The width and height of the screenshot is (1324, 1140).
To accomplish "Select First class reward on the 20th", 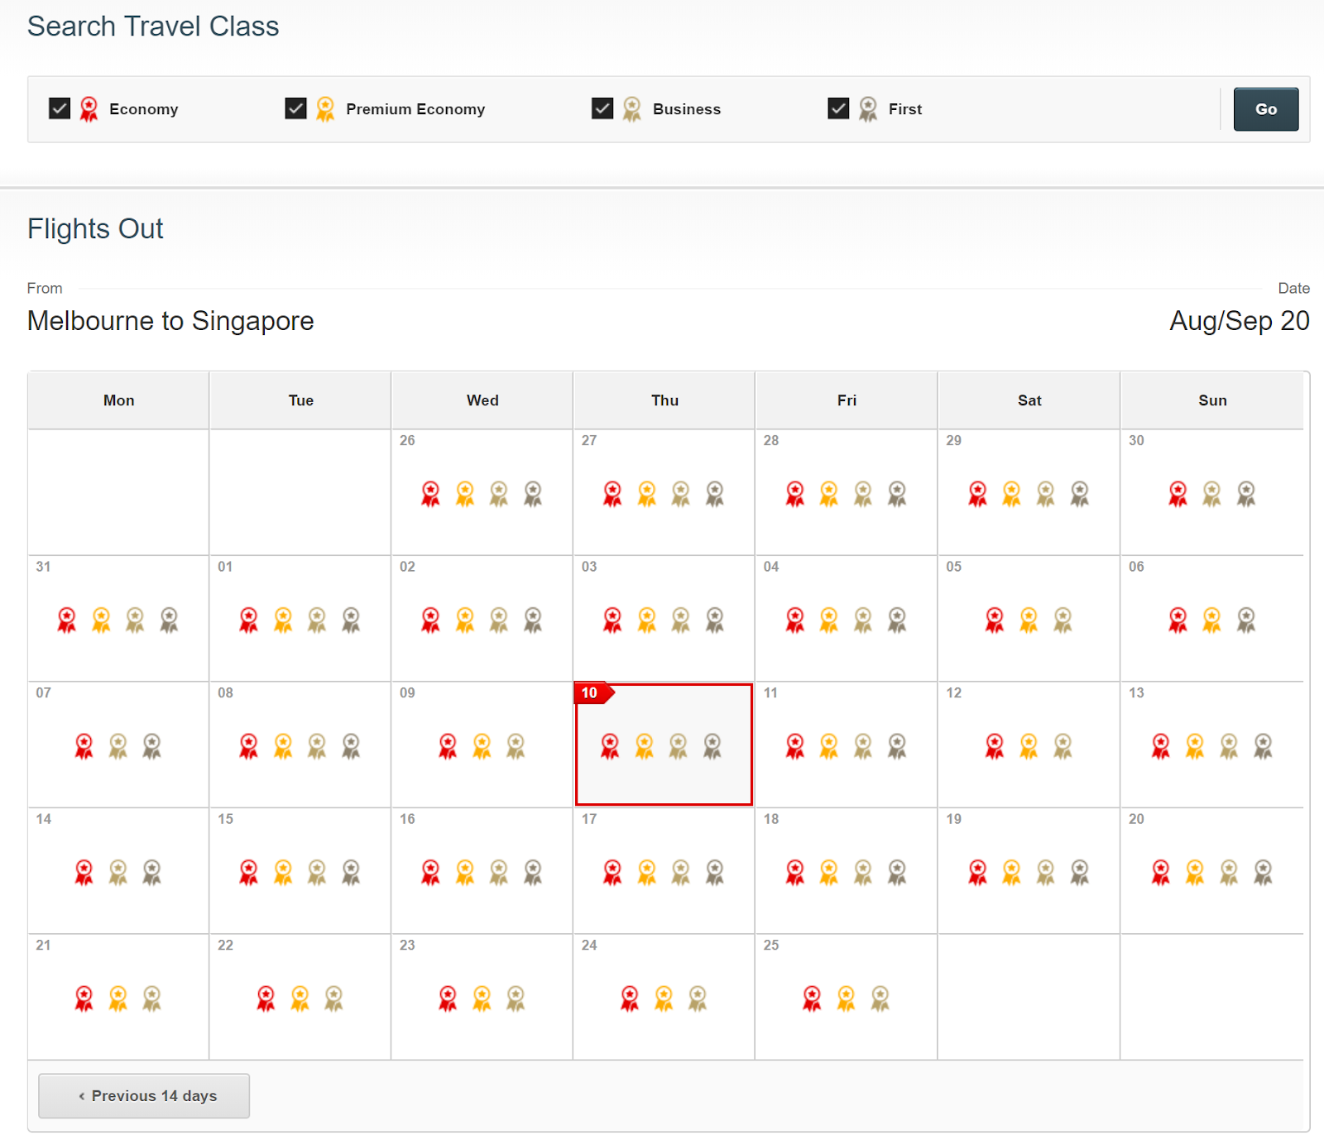I will click(1263, 872).
